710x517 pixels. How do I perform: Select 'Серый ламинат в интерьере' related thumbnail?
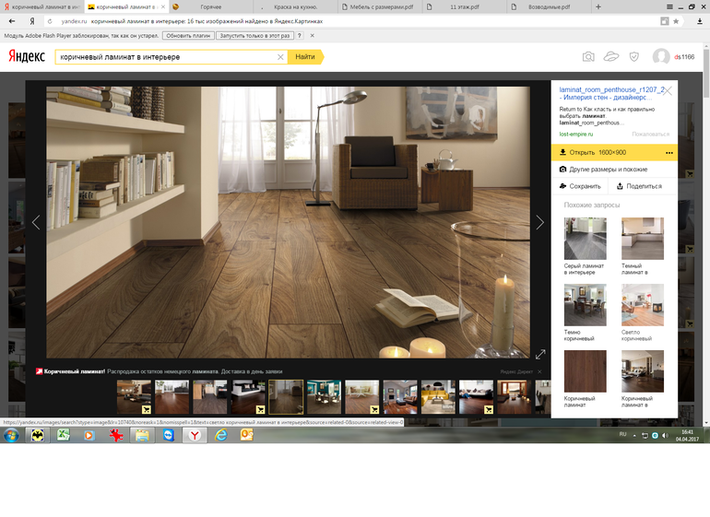pyautogui.click(x=586, y=240)
